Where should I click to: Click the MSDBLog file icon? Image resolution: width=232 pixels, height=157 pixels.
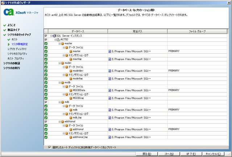tap(71, 98)
